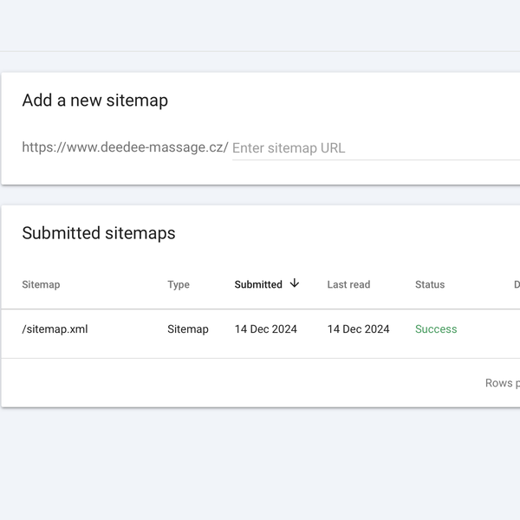Click the empty footer area of sitemaps table
This screenshot has height=520, width=520.
(217, 383)
